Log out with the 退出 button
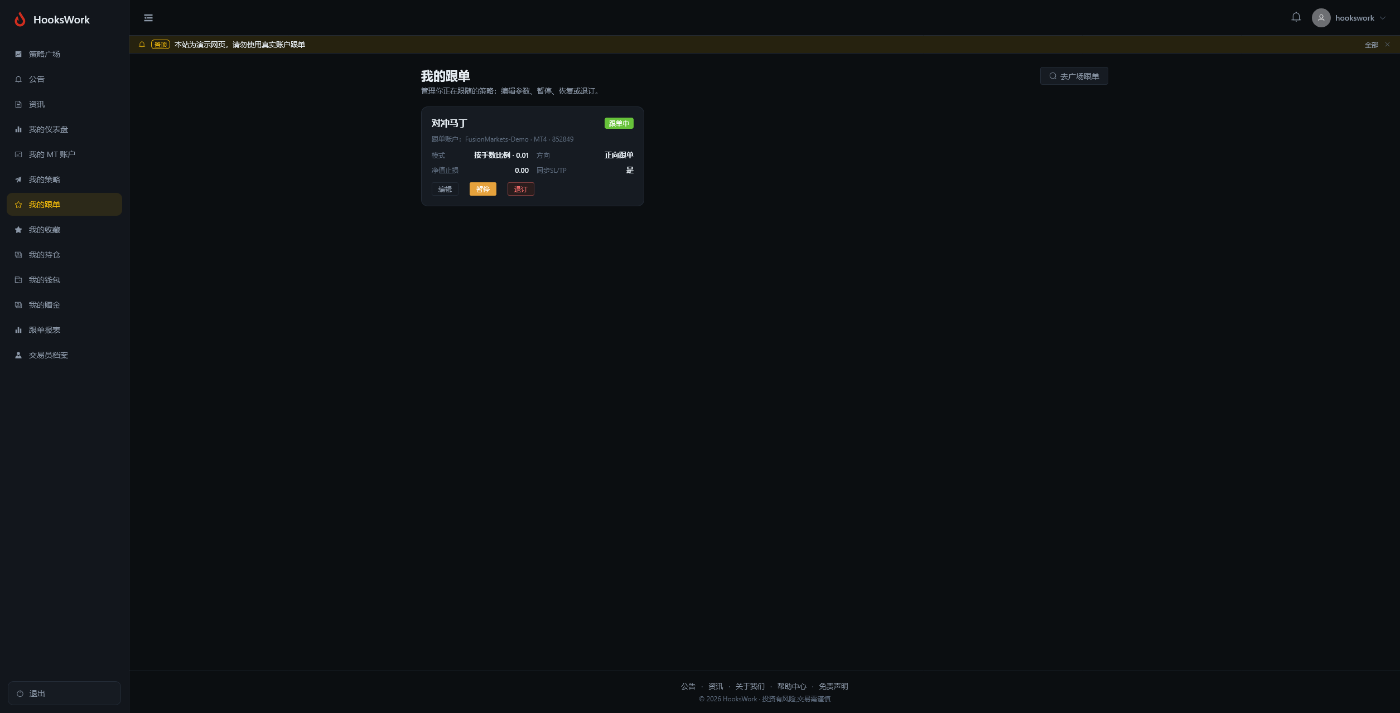Screen dimensions: 1400x713 click(x=64, y=693)
